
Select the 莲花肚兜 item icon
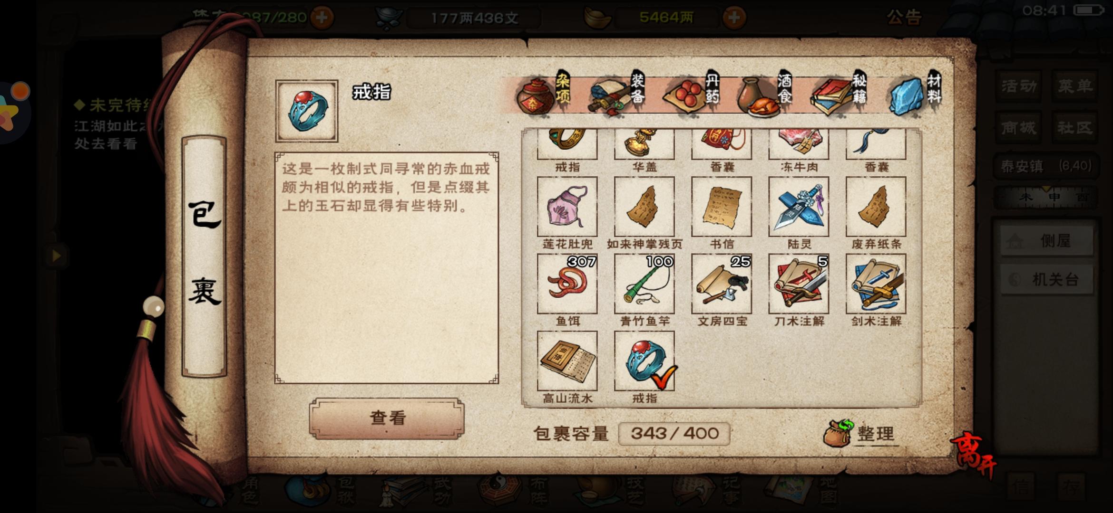567,207
